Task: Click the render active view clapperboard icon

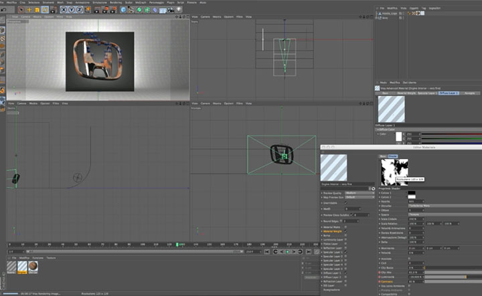Action: pos(97,10)
